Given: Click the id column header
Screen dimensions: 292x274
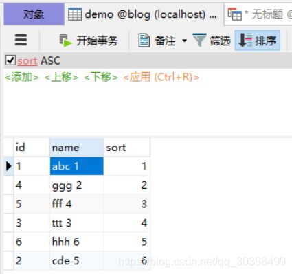Looking at the screenshot, I should pos(32,148).
